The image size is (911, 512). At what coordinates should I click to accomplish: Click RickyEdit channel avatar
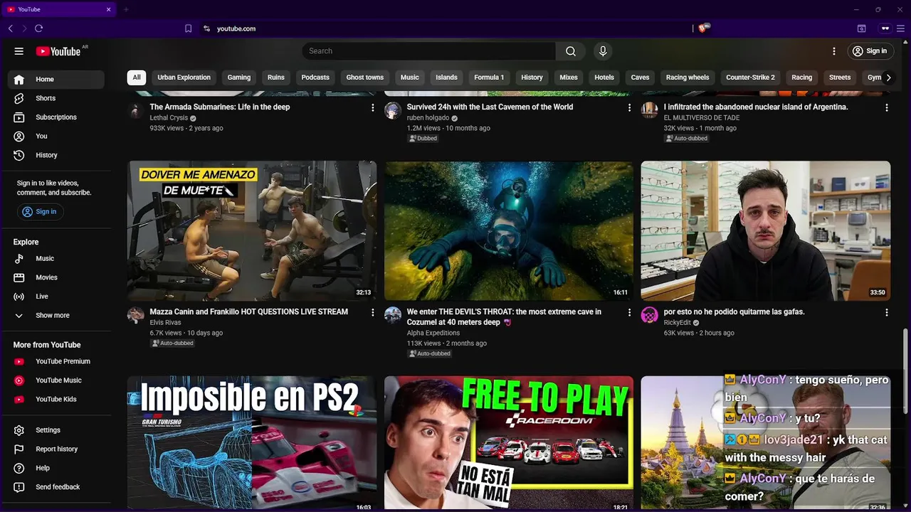point(650,315)
